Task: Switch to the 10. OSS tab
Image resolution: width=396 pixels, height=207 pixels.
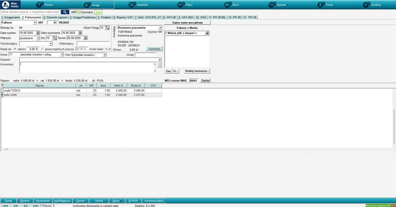Action: [x=201, y=18]
